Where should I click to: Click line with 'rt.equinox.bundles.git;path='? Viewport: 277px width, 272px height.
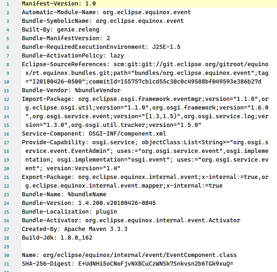(x=147, y=73)
